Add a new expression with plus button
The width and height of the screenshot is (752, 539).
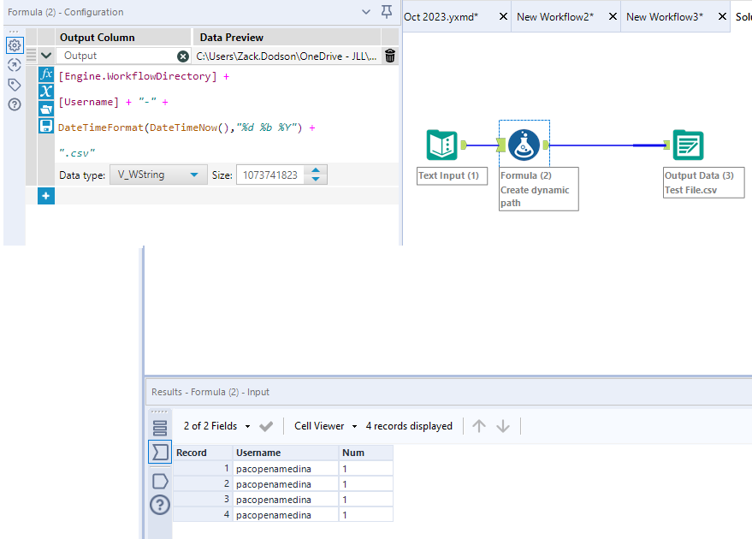click(46, 196)
